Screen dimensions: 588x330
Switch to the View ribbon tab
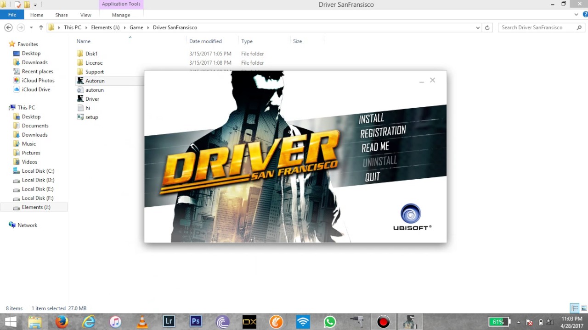click(85, 15)
